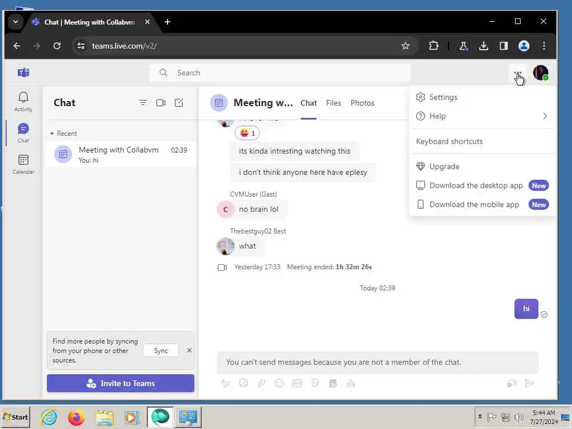
Task: Select the Chat tab in meeting header
Action: click(308, 103)
